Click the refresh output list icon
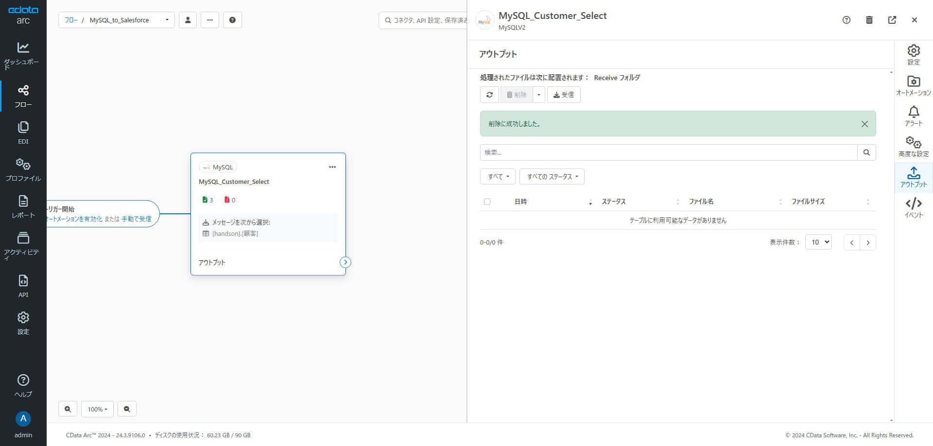The width and height of the screenshot is (933, 446). (x=489, y=95)
